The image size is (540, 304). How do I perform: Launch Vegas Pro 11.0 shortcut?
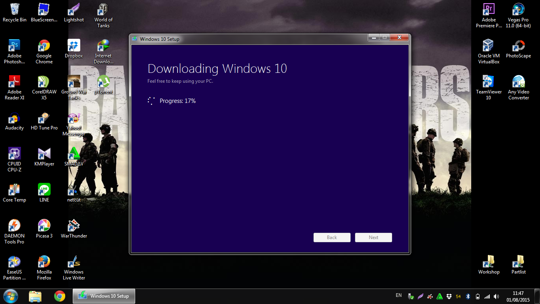tap(519, 15)
